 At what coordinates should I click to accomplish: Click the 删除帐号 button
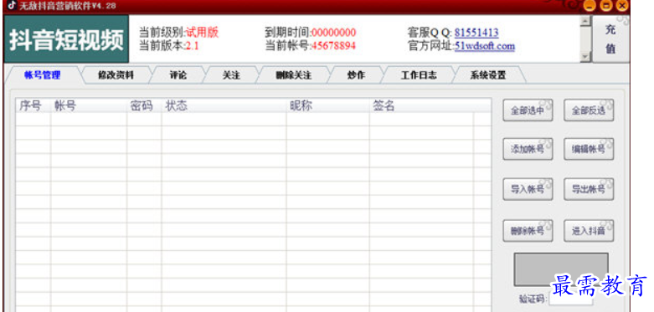click(528, 231)
